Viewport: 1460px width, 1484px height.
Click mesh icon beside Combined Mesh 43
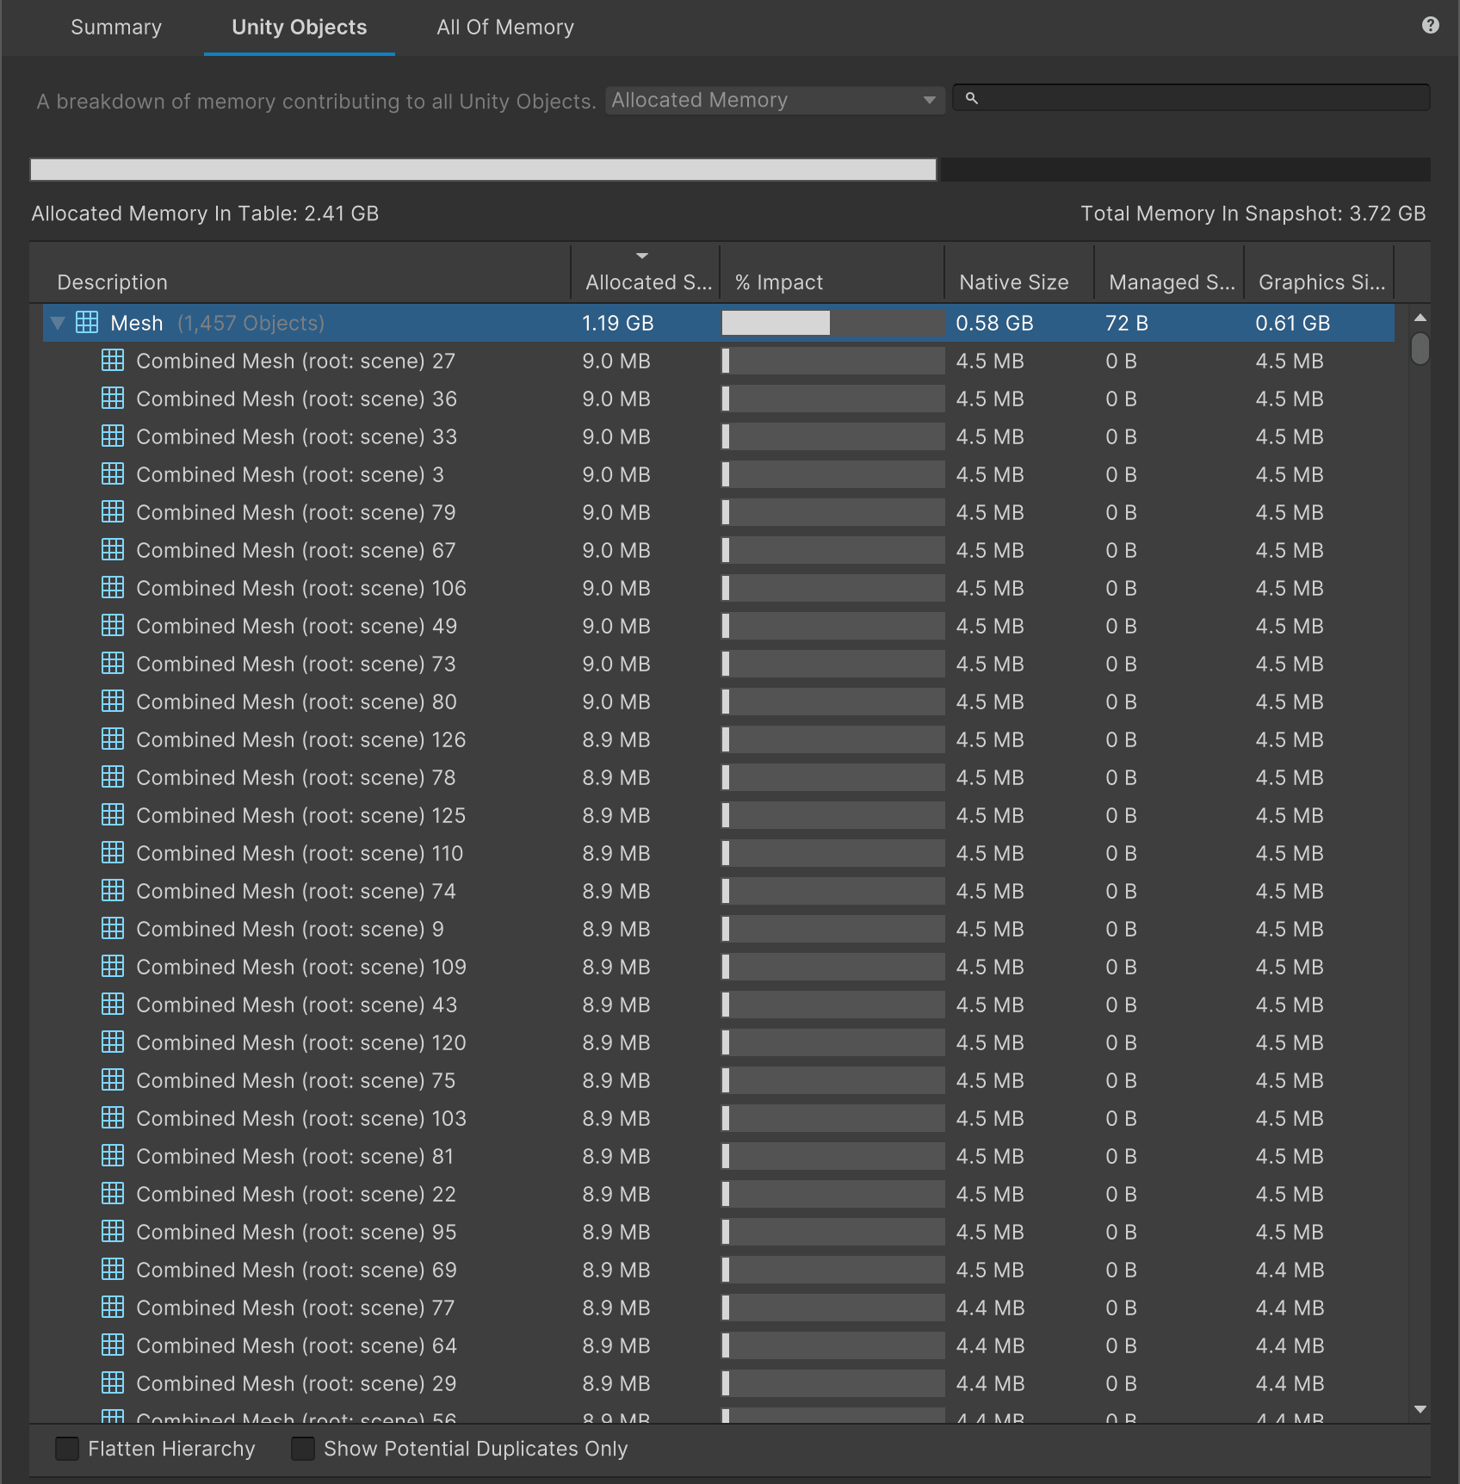(113, 1005)
